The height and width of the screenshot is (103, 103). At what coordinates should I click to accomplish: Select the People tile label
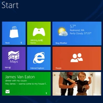click(59, 68)
